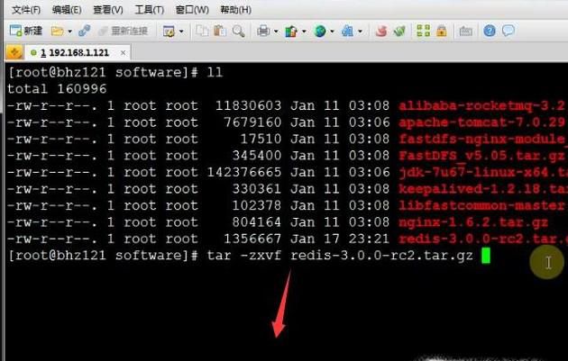Click the 新建 new session button

pyautogui.click(x=26, y=32)
